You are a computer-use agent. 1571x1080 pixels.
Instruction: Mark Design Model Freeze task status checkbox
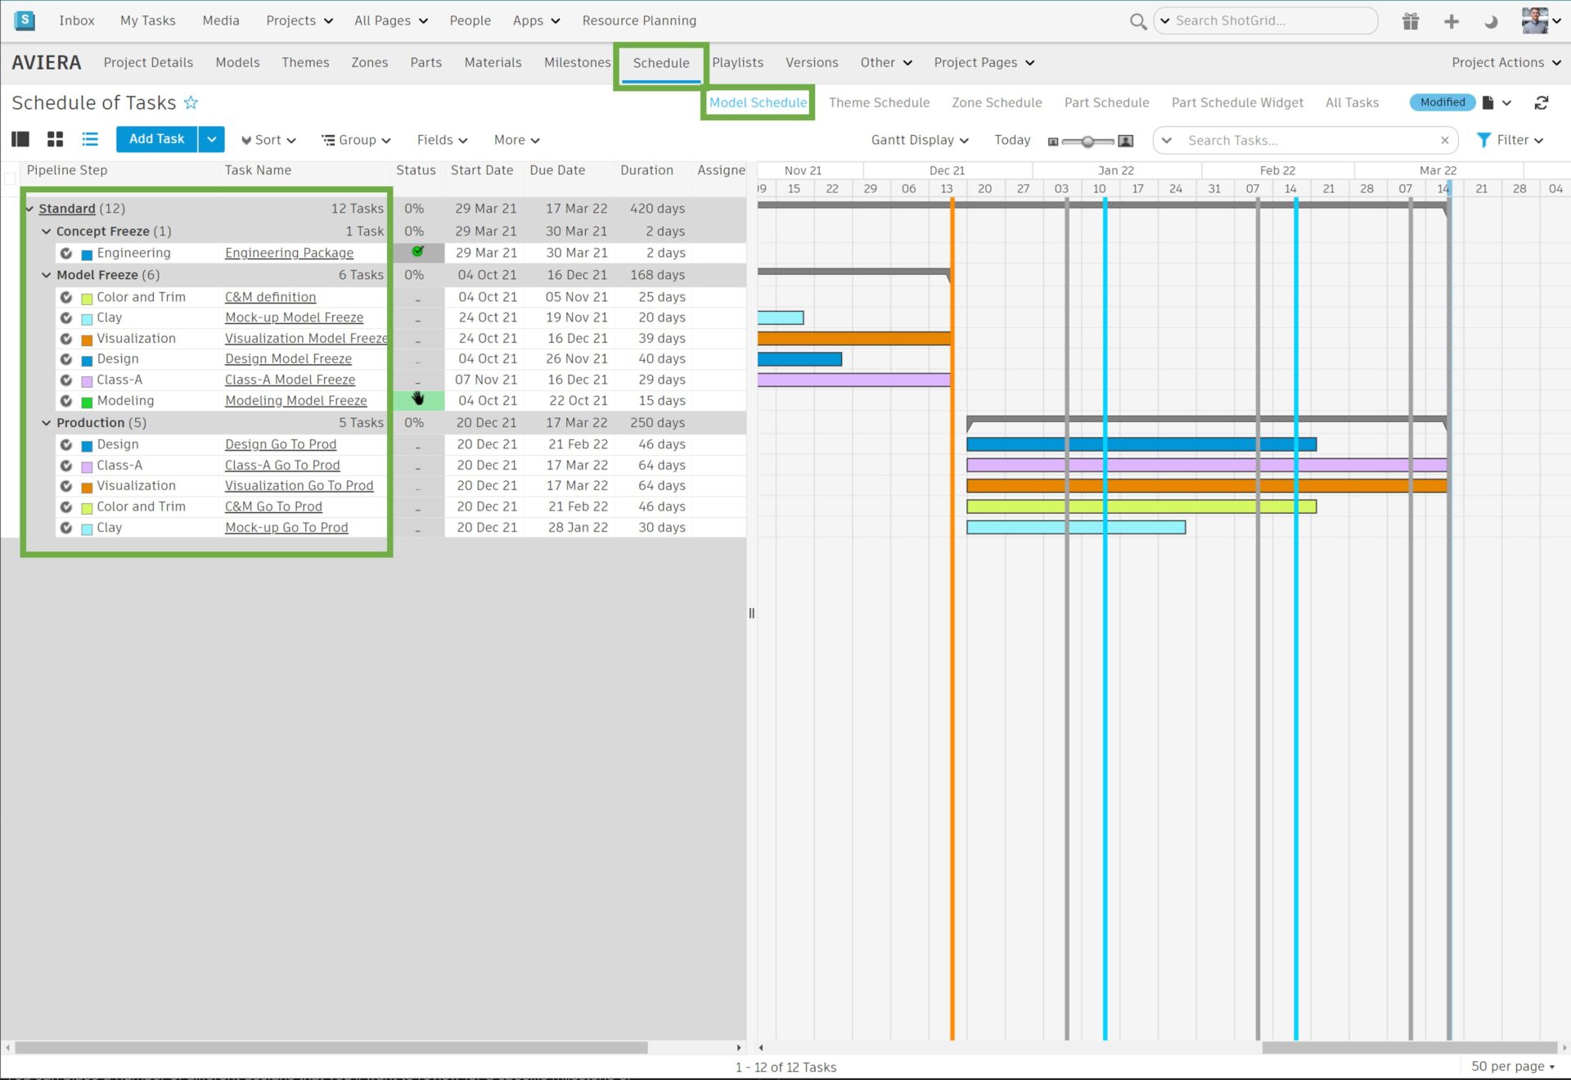(x=417, y=358)
